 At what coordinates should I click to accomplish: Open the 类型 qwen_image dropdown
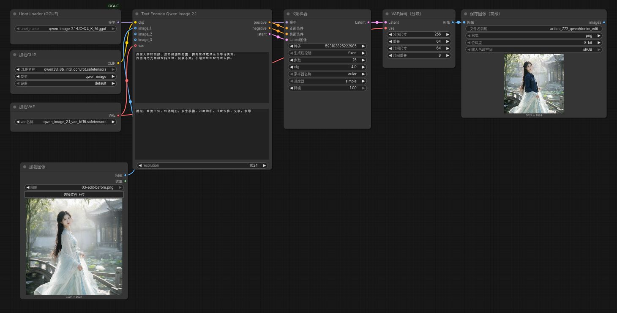[x=66, y=77]
